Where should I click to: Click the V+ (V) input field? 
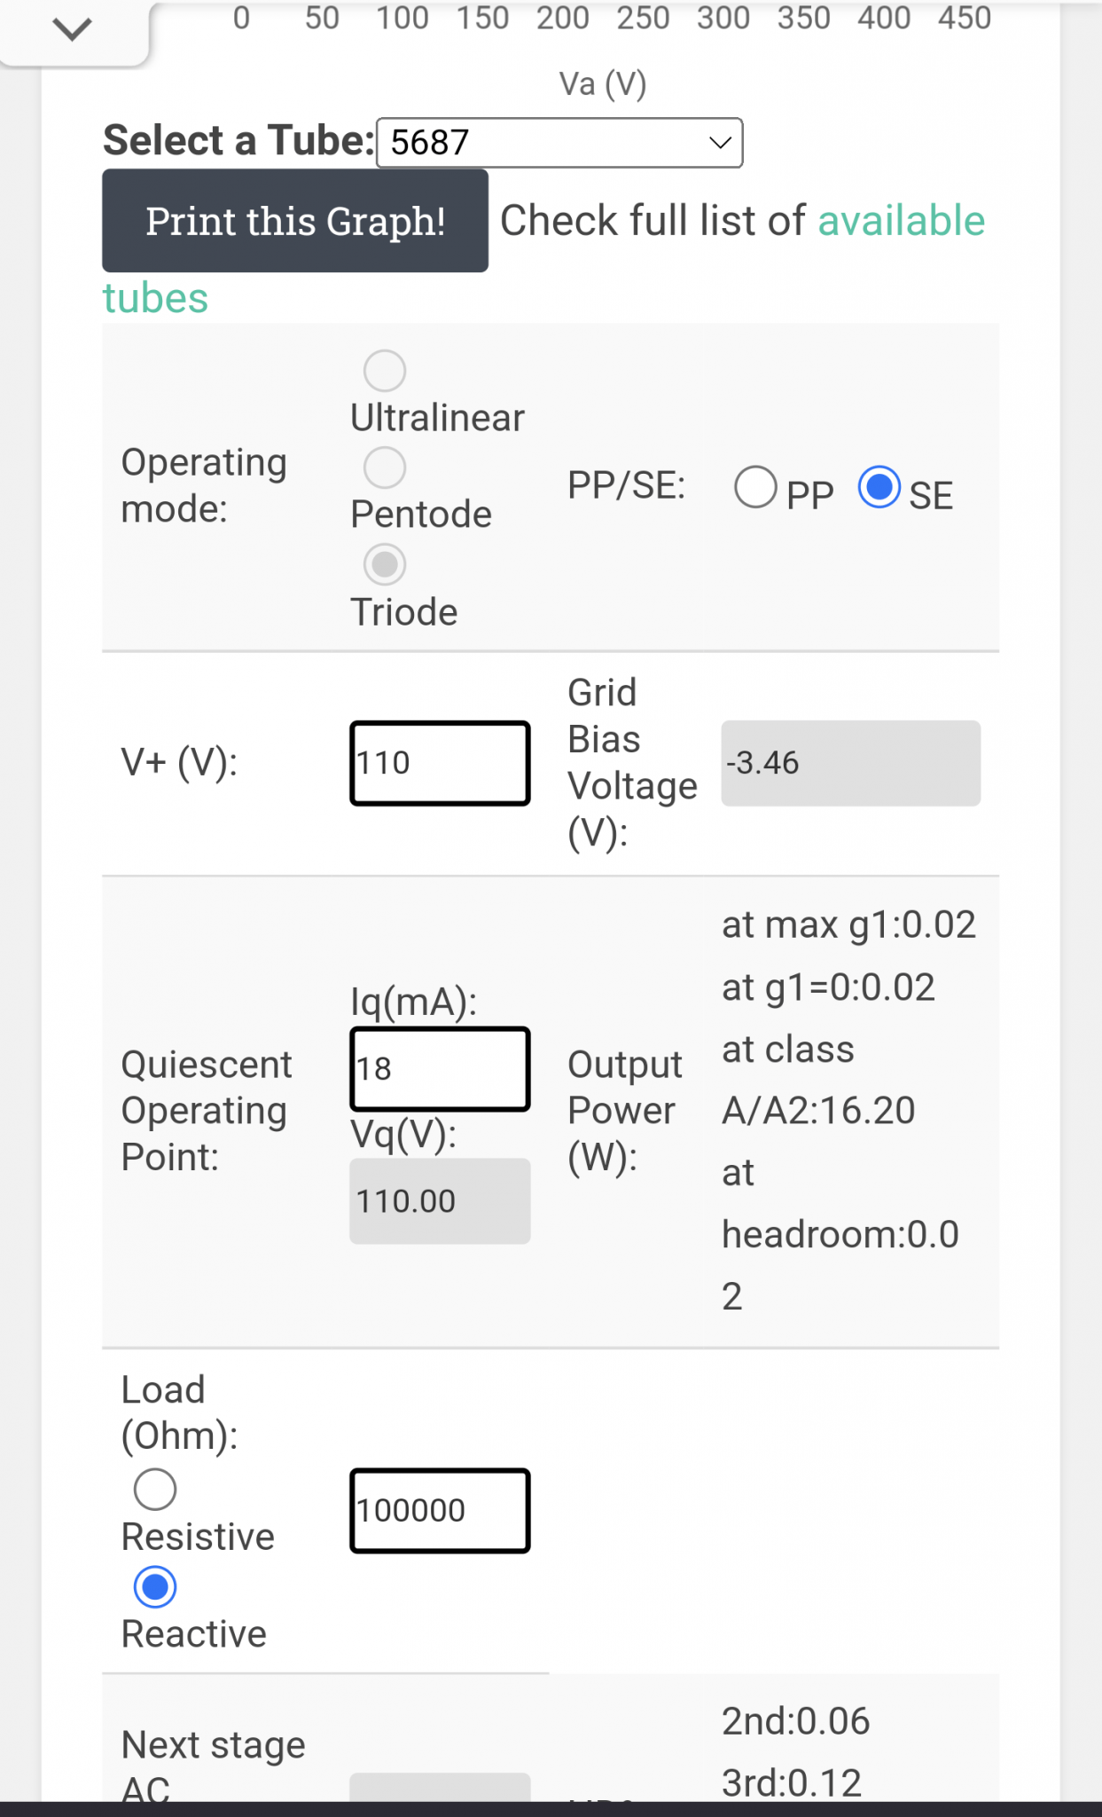tap(440, 763)
